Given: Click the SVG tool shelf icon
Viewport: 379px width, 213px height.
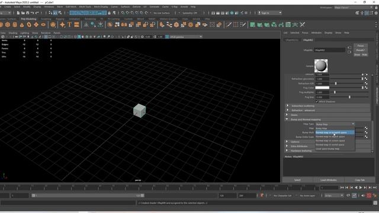Looking at the screenshot, I should pos(76,25).
